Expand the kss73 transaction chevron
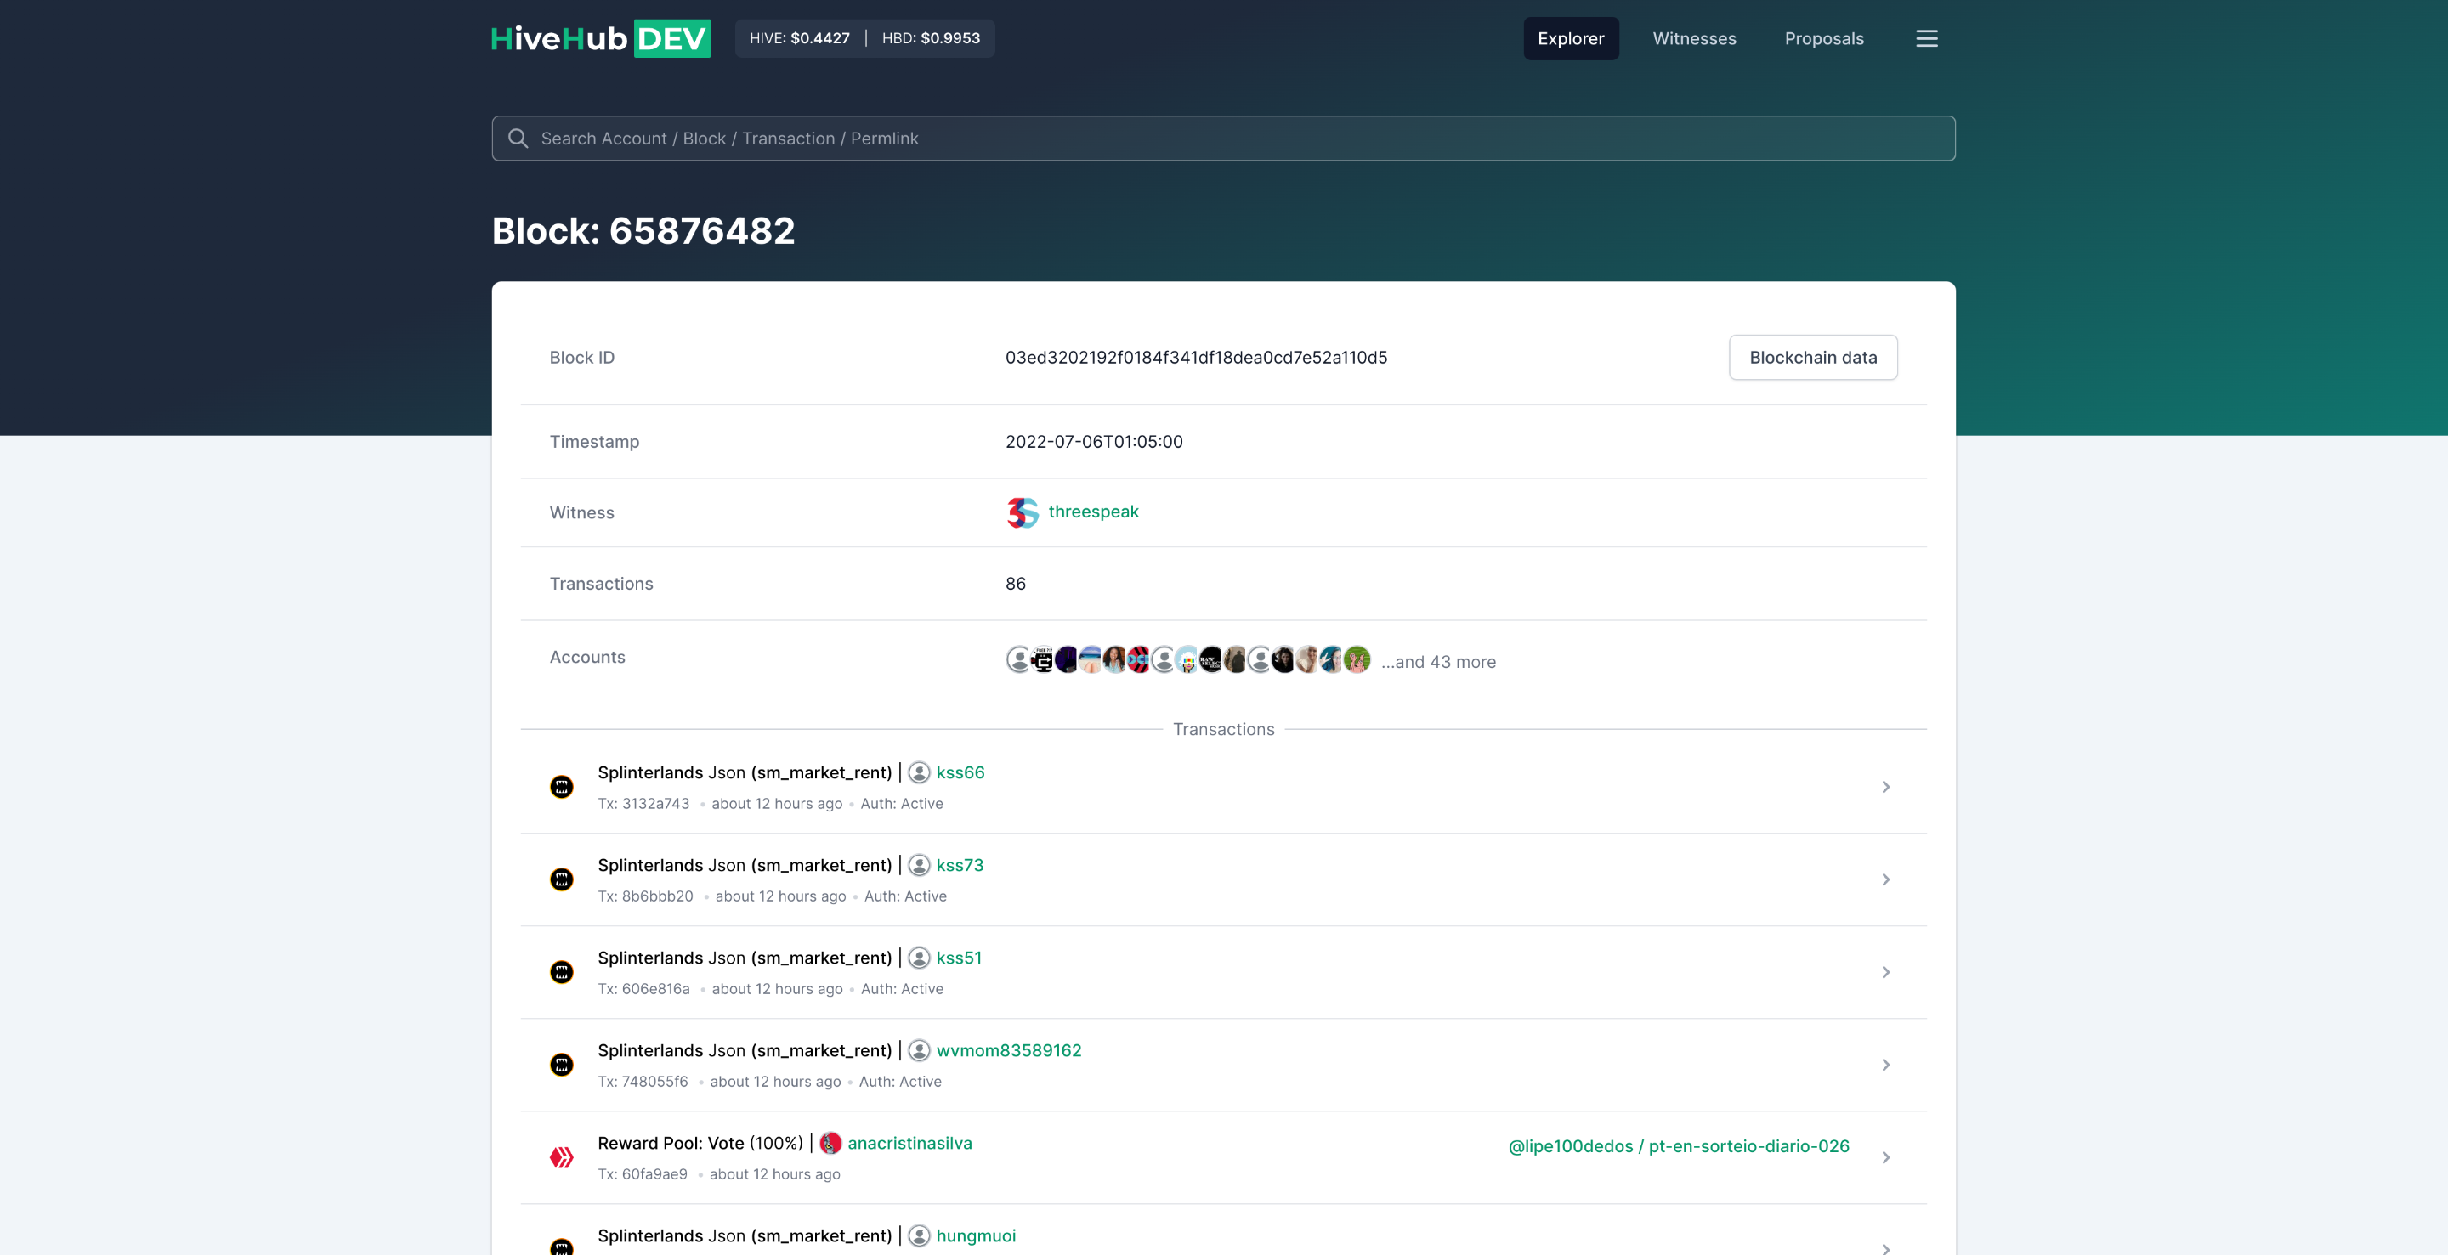The image size is (2448, 1255). (x=1885, y=879)
